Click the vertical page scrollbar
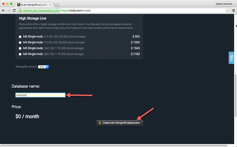 [x=236, y=95]
